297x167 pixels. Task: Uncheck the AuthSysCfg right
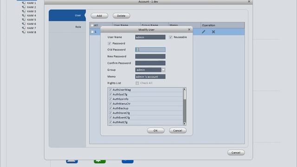click(110, 94)
